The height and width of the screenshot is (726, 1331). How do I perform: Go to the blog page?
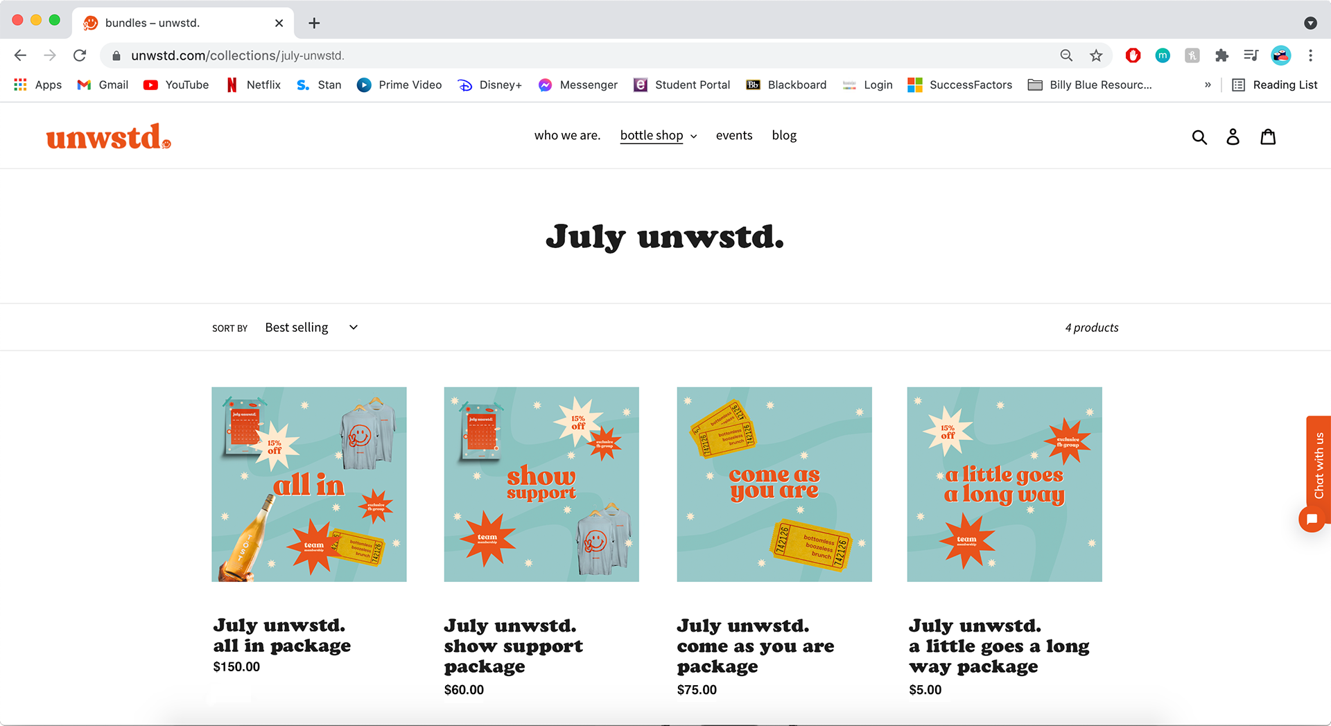784,136
